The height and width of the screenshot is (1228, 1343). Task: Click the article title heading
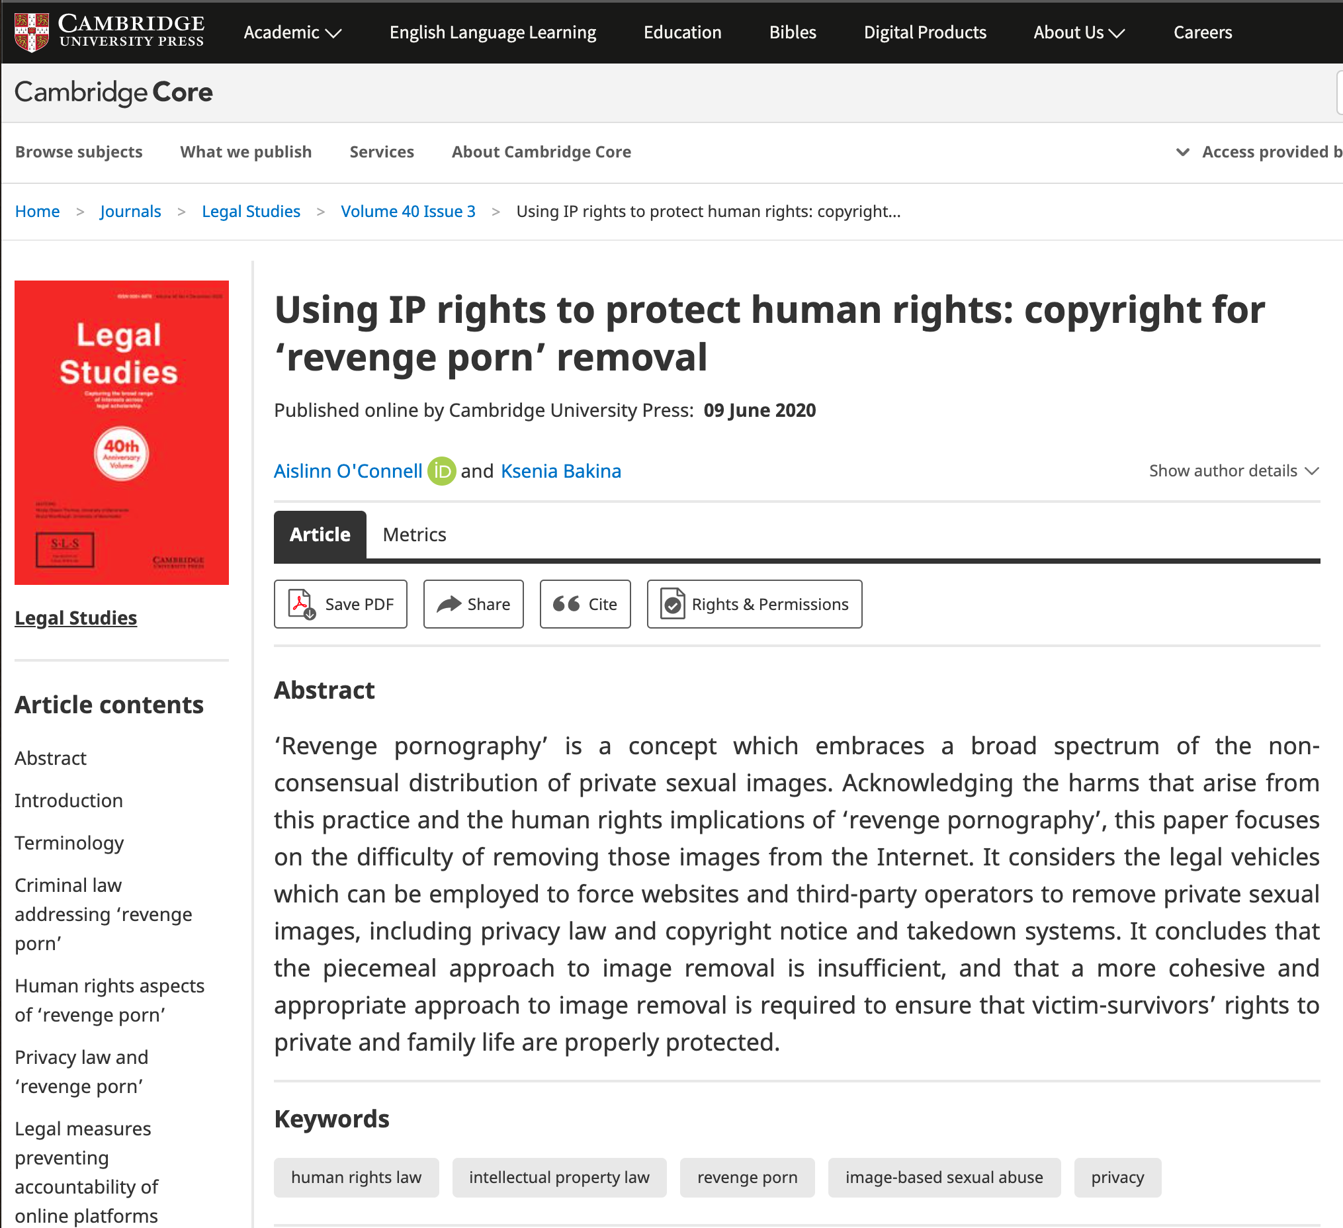(x=769, y=333)
